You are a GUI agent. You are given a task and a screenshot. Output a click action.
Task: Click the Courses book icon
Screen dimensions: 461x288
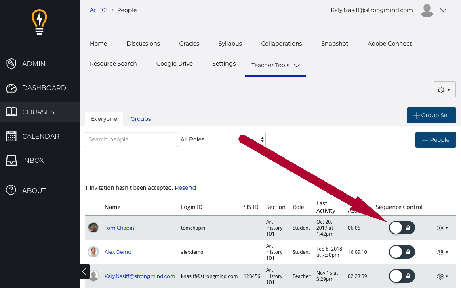pos(11,112)
